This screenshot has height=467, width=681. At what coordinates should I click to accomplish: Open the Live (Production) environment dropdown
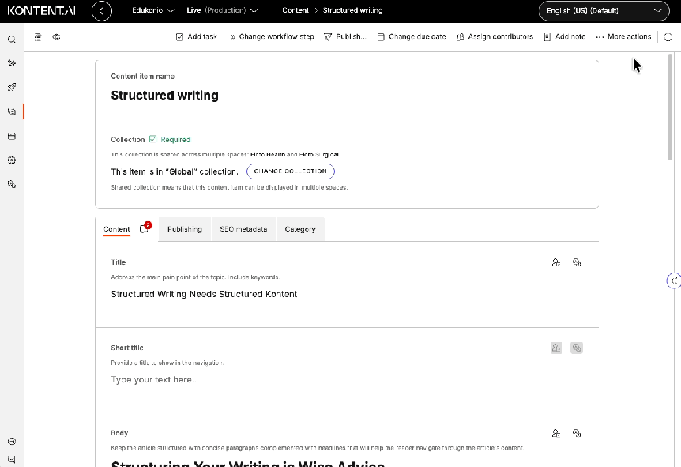point(222,10)
